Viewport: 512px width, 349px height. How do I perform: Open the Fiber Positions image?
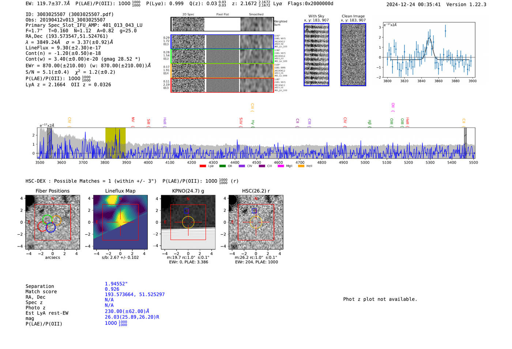tap(53, 222)
